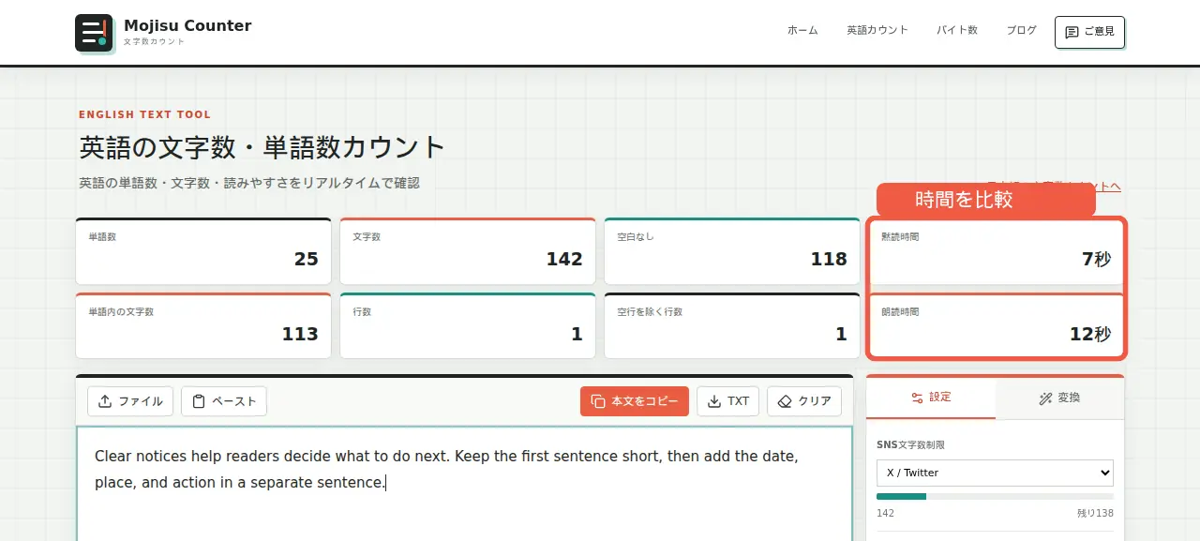Open the X / Twitter dropdown
The width and height of the screenshot is (1200, 541).
tap(995, 473)
